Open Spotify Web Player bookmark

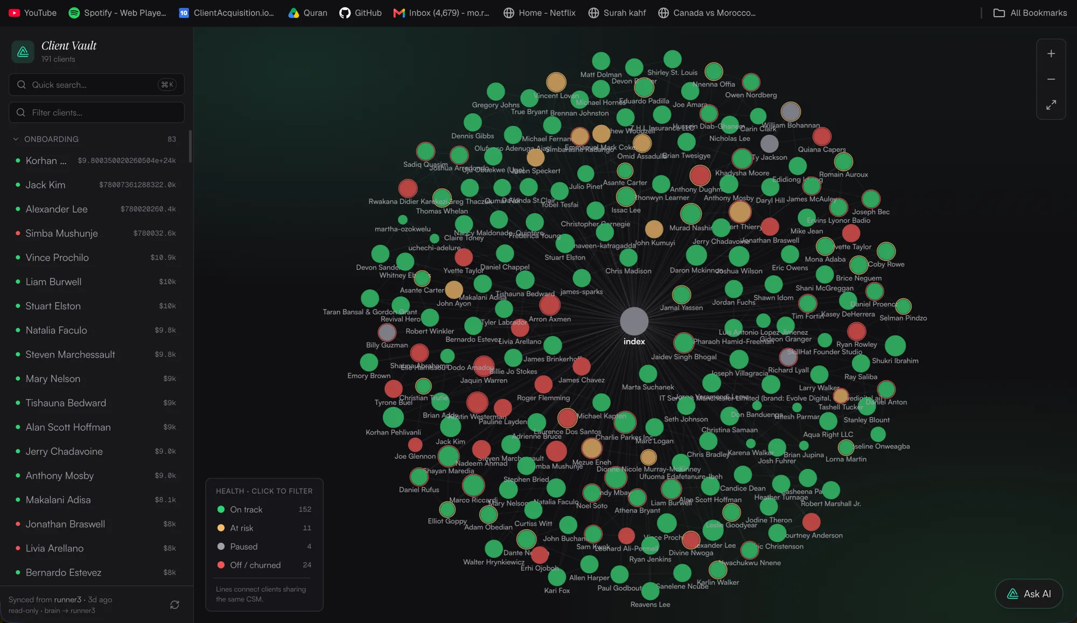point(117,13)
